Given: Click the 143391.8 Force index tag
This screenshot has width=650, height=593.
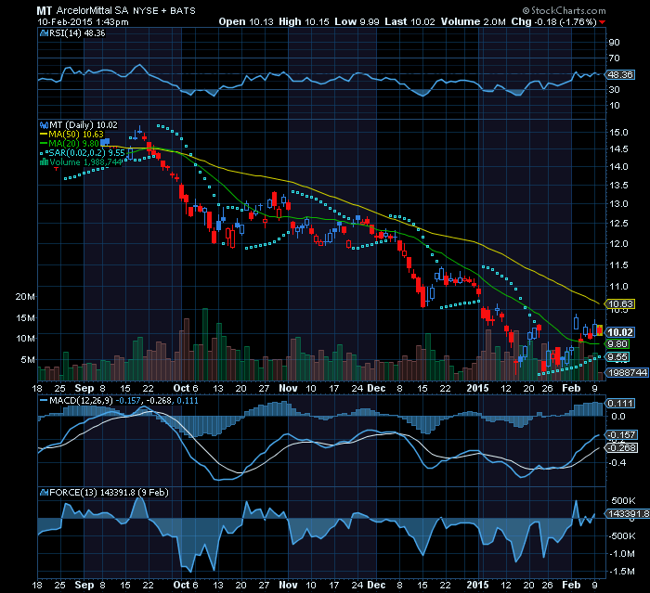Looking at the screenshot, I should [628, 514].
